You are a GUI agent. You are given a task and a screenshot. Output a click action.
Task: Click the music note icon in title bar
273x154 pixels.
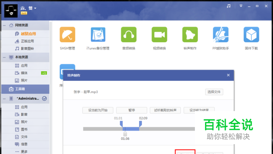point(228,6)
